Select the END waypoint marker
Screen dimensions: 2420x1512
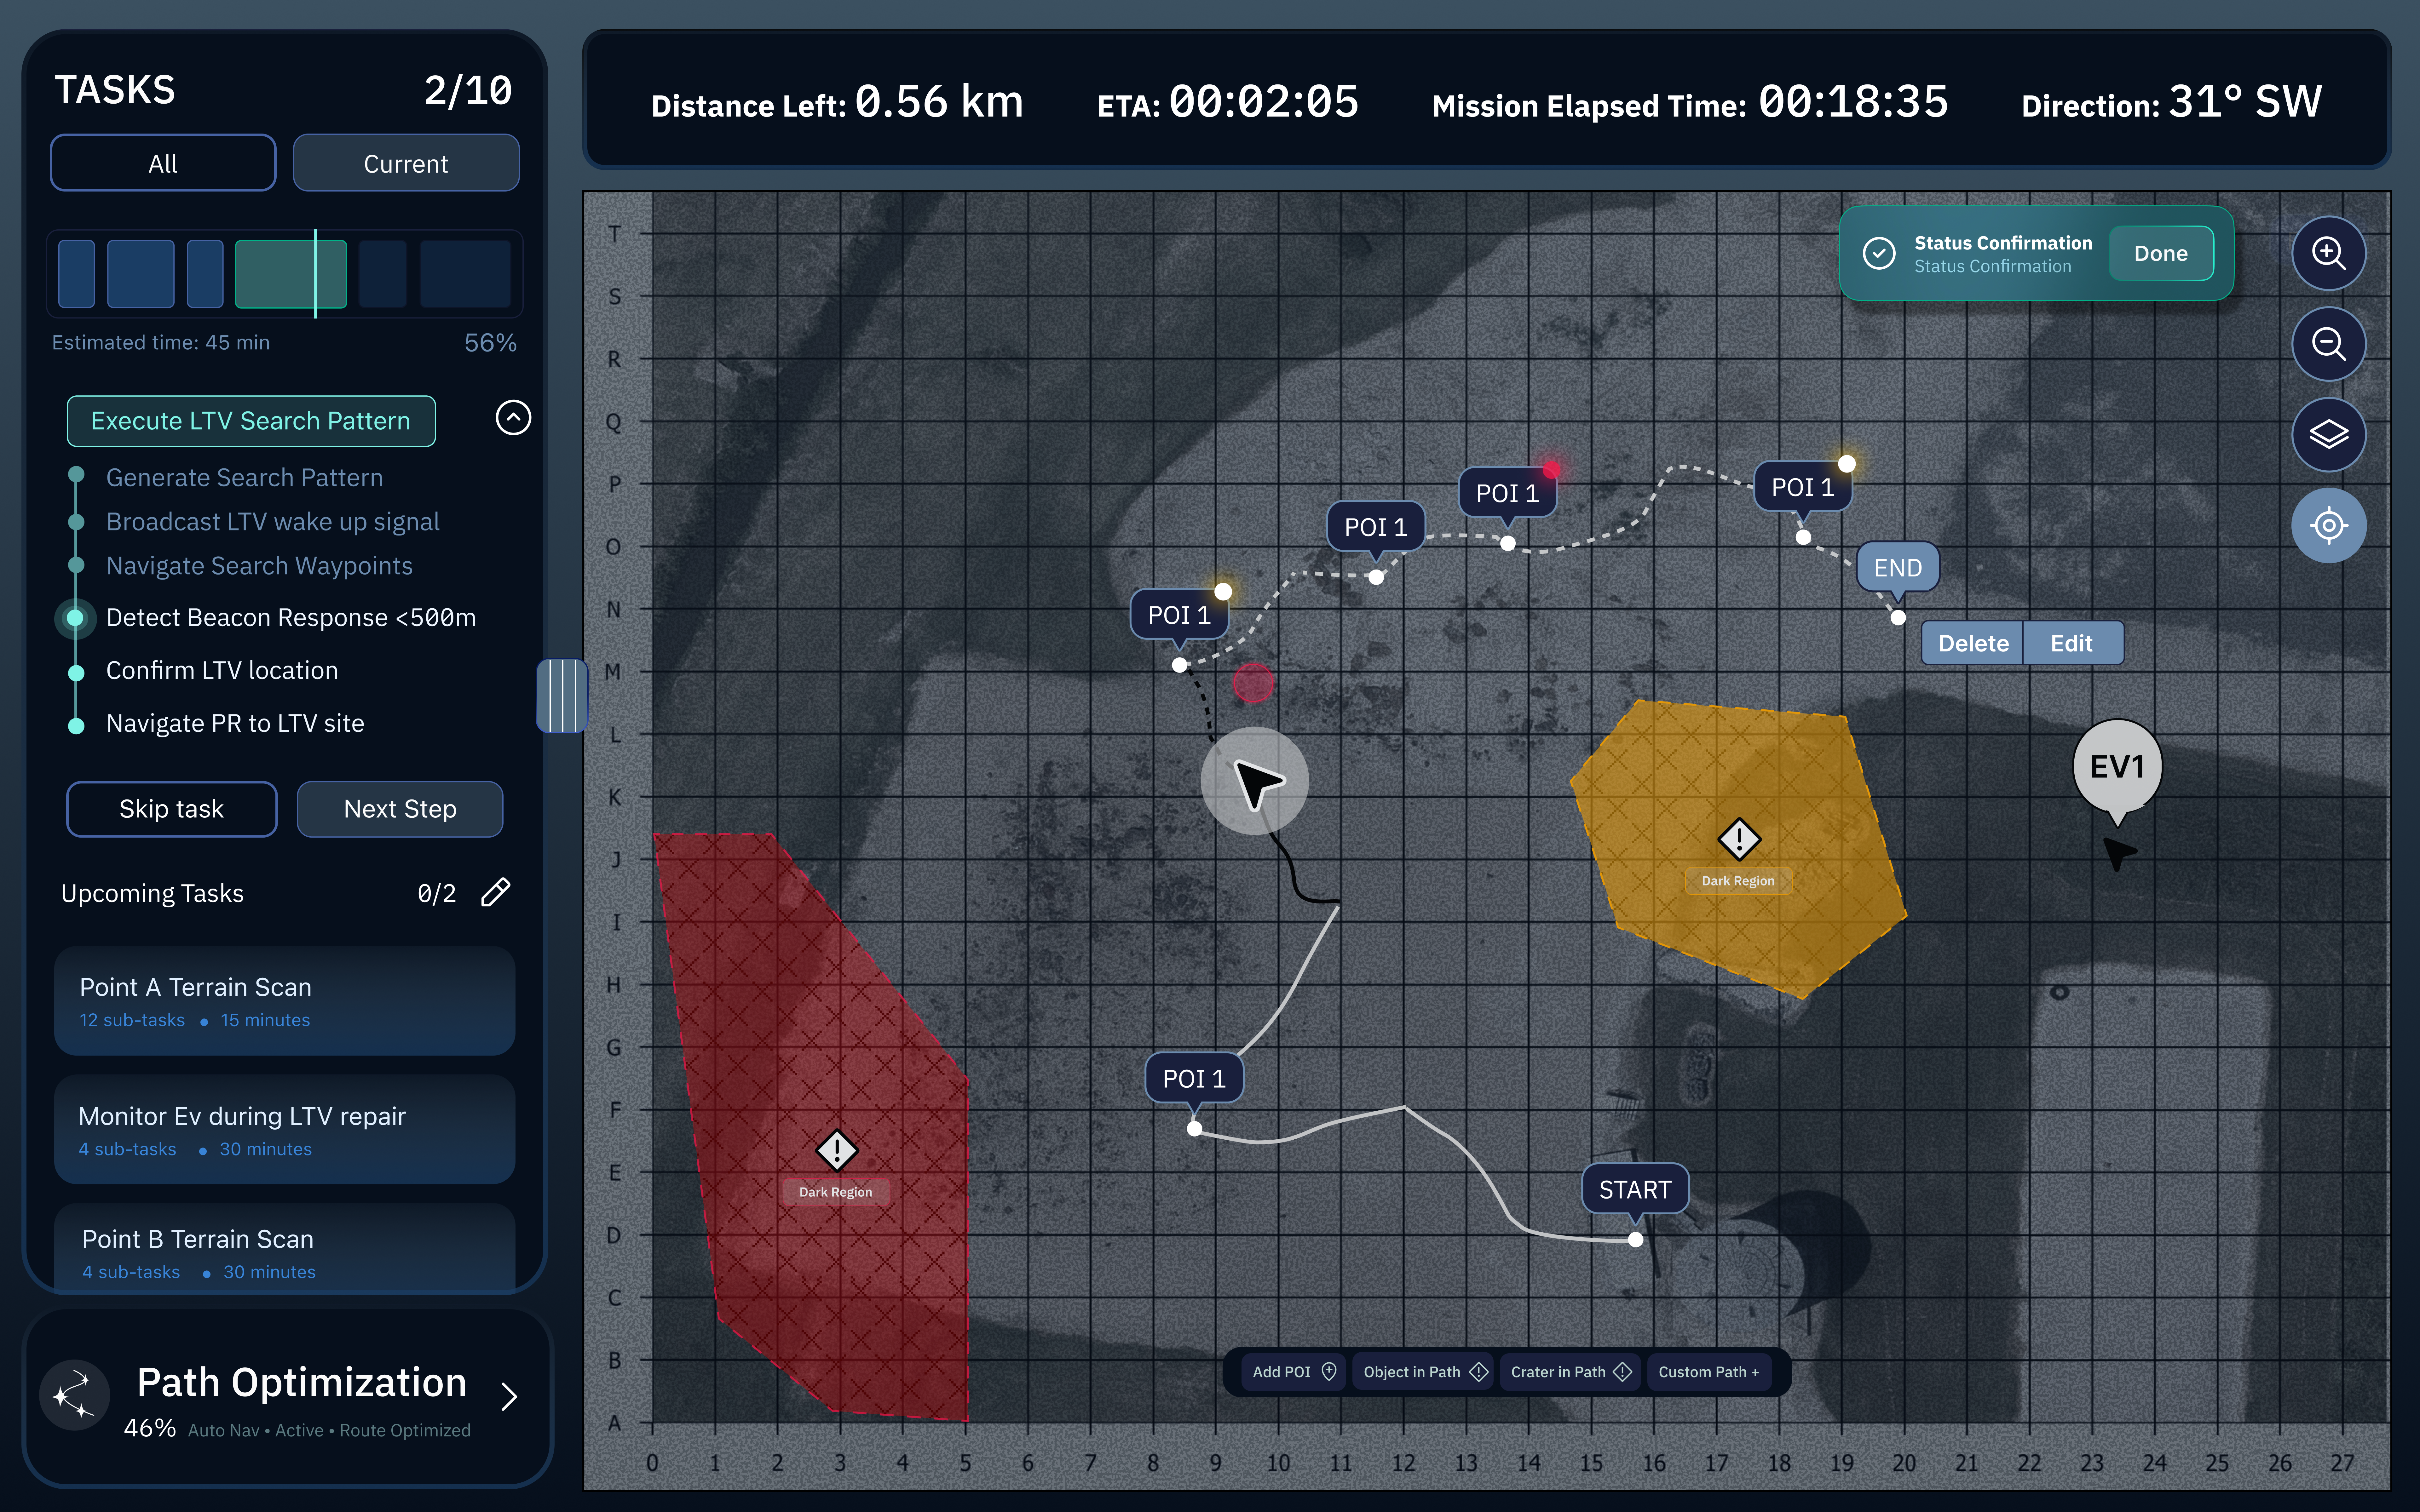[1898, 568]
